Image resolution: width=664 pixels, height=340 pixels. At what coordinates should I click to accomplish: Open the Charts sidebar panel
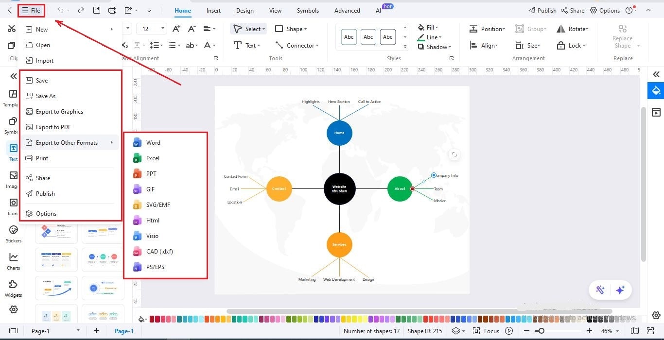tap(13, 261)
